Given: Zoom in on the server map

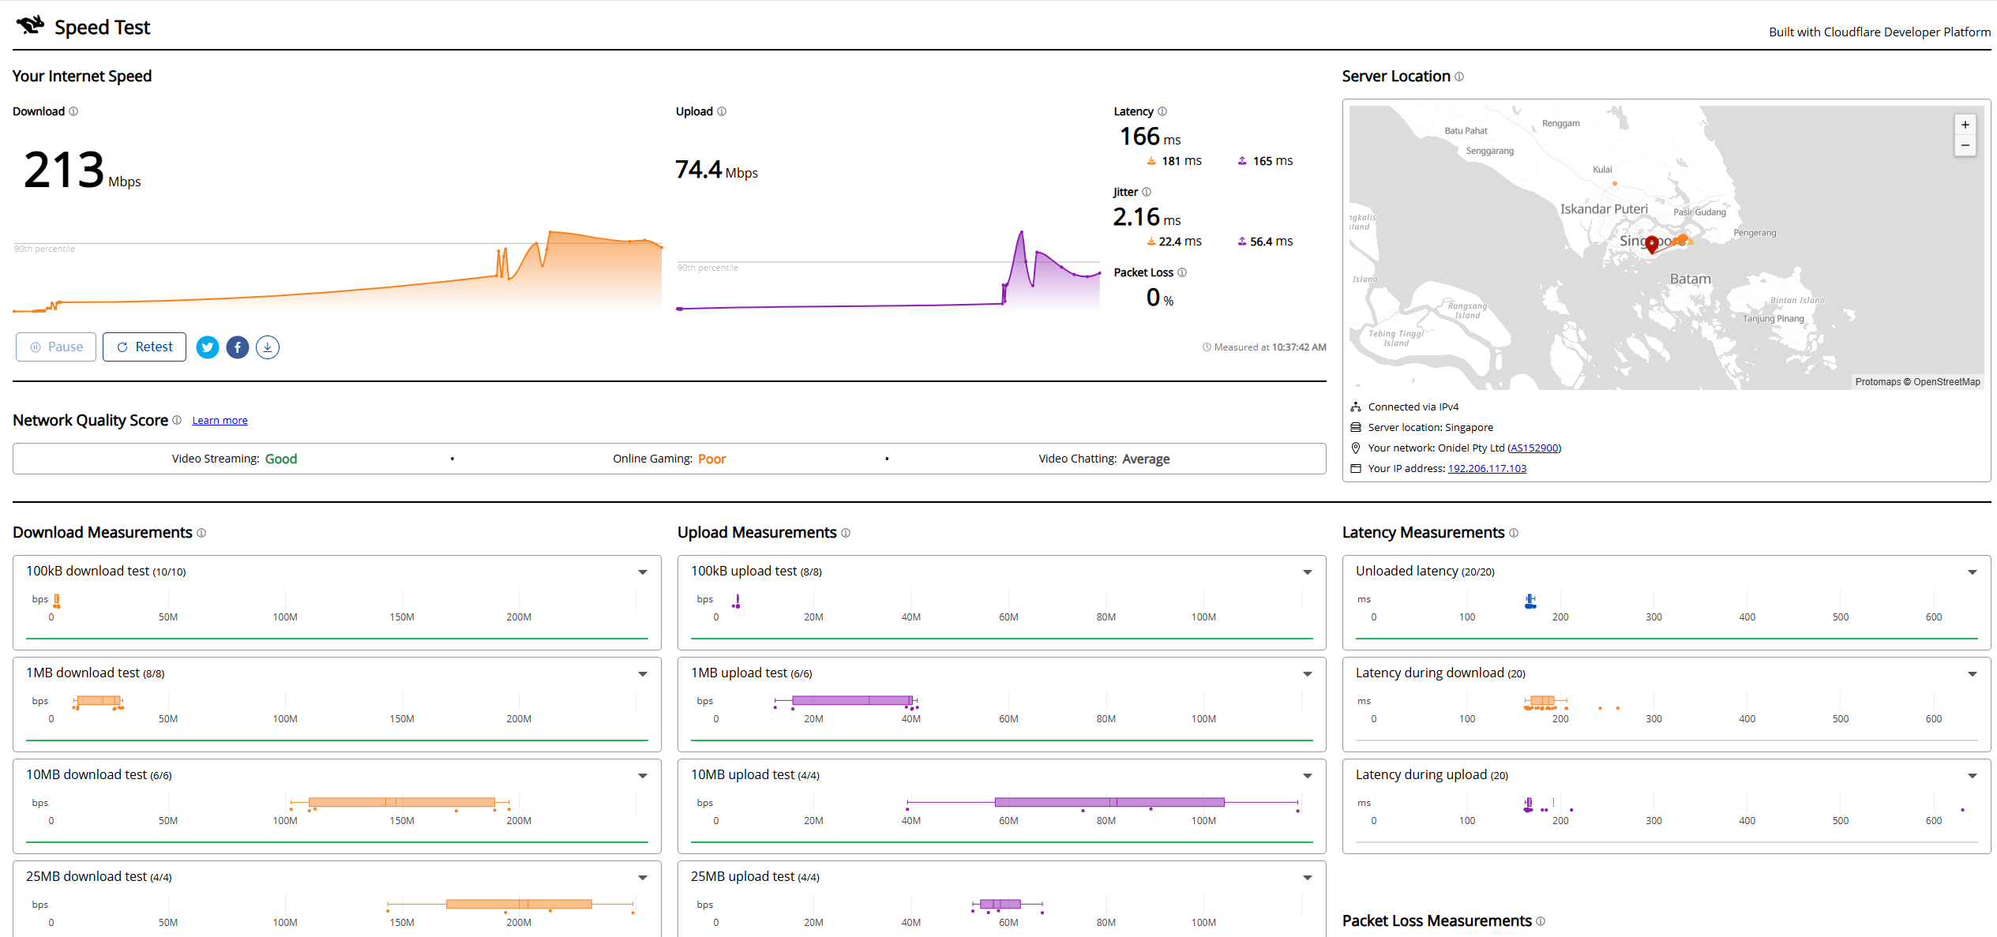Looking at the screenshot, I should [x=1965, y=125].
